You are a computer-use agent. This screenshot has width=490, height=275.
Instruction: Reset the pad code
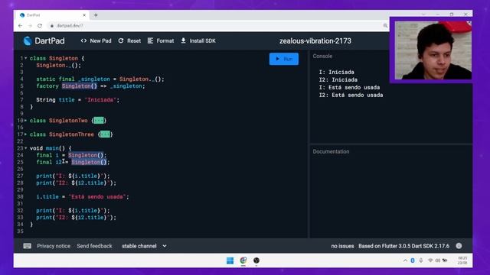pos(129,40)
